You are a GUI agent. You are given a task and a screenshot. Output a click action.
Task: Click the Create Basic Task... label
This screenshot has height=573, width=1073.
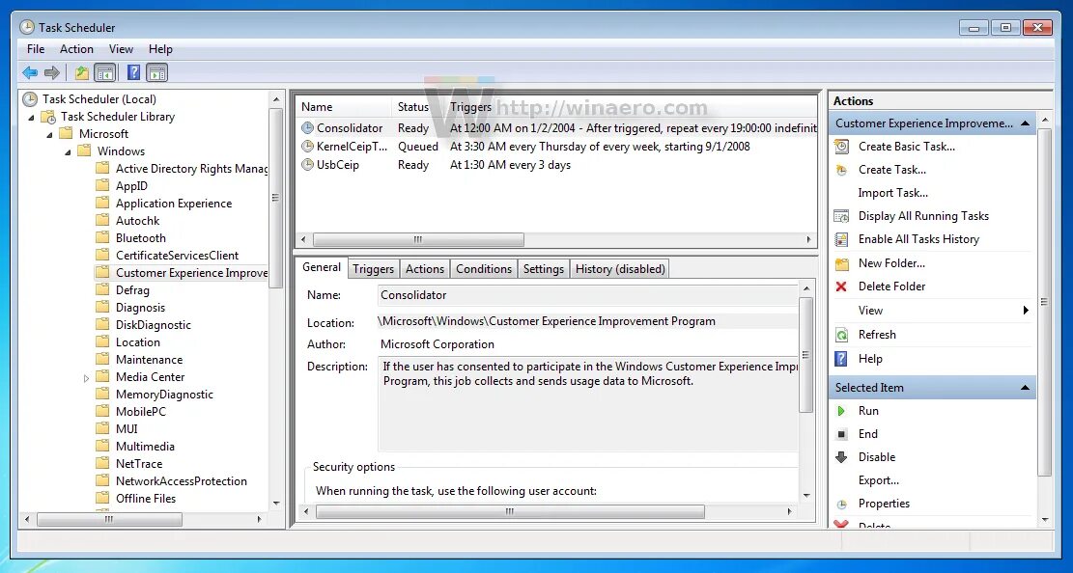tap(907, 147)
